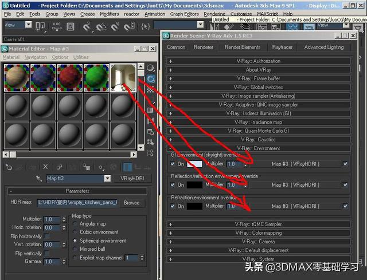
Task: Click Refraction environment override black color swatch
Action: tap(194, 206)
